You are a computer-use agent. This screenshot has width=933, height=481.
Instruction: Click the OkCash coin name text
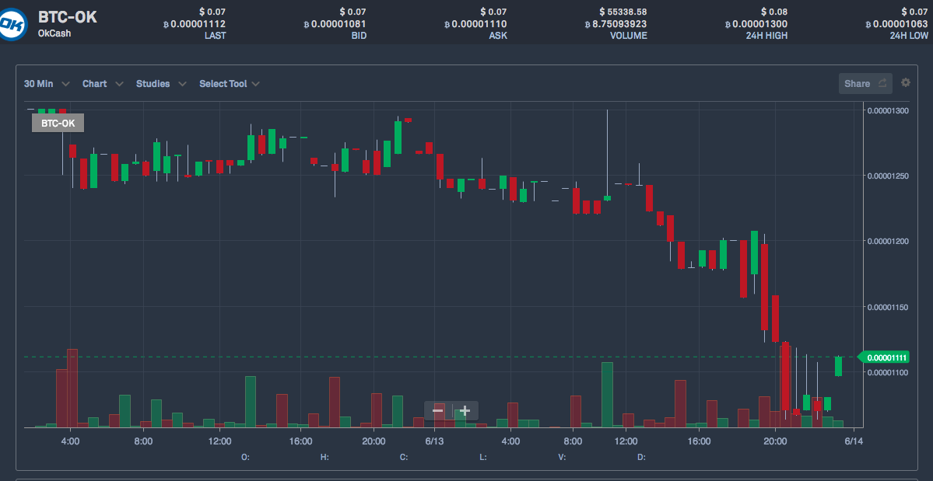pos(54,33)
